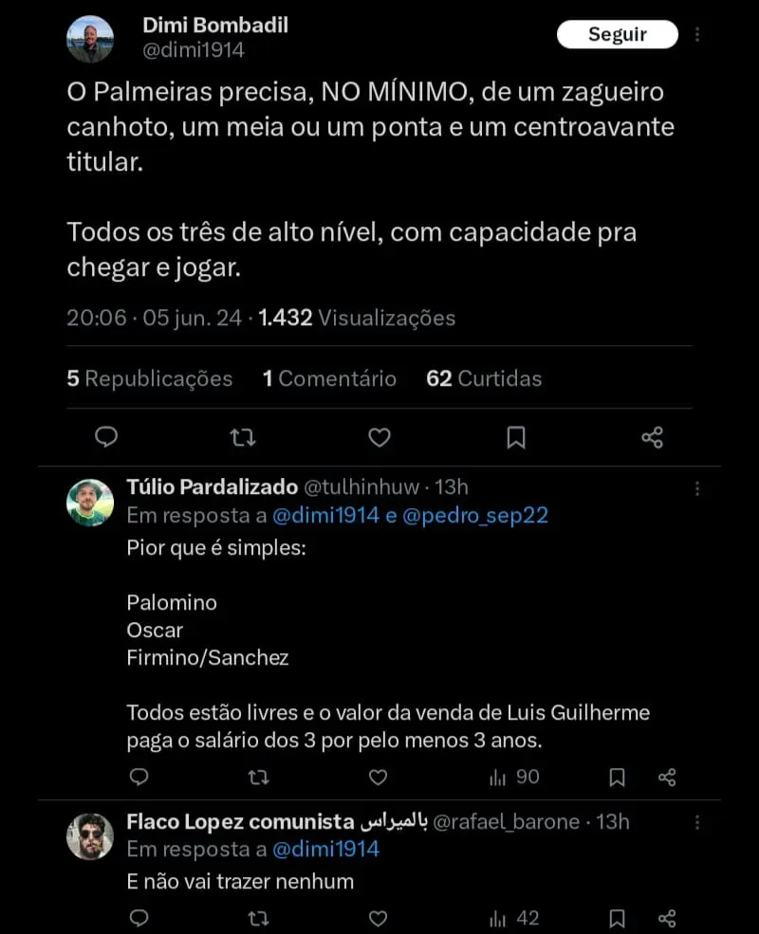Viewport: 759px width, 934px height.
Task: Share the main tweet by Dimi Bombadil
Action: coord(652,436)
